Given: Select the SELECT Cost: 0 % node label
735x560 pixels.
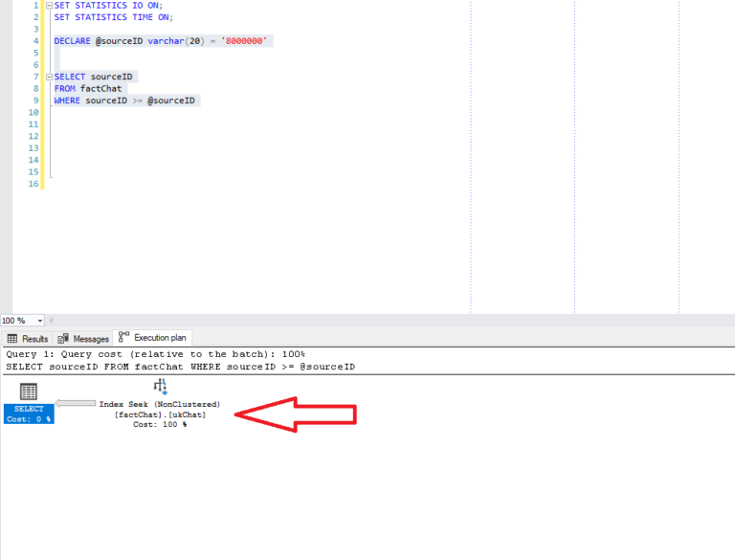Looking at the screenshot, I should (x=29, y=414).
